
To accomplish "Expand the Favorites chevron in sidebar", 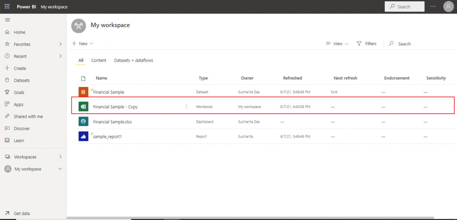I will [60, 44].
